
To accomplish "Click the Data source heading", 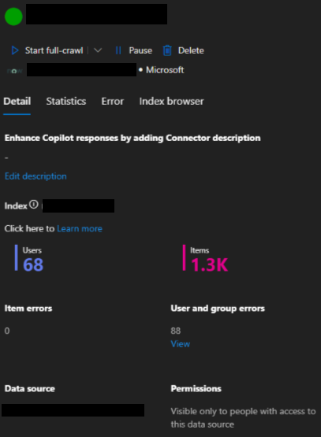I will click(30, 388).
